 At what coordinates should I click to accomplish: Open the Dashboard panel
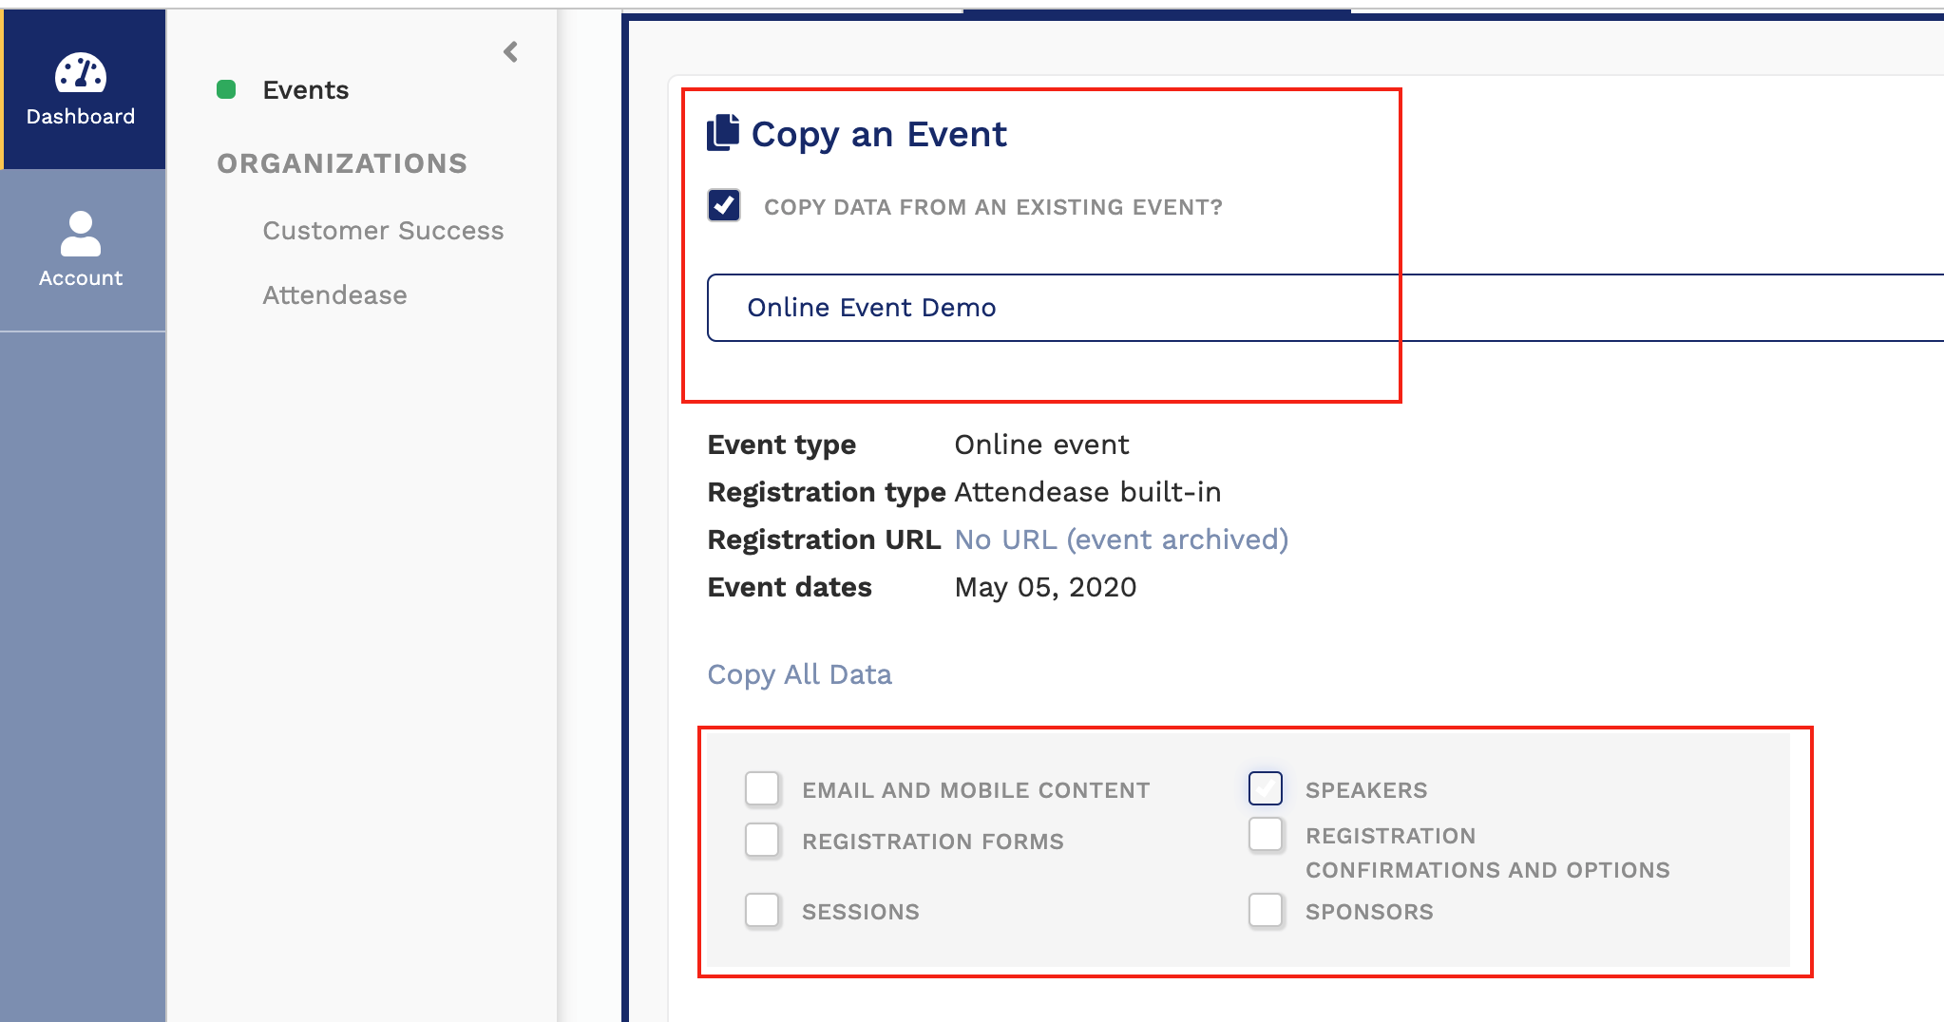click(81, 90)
